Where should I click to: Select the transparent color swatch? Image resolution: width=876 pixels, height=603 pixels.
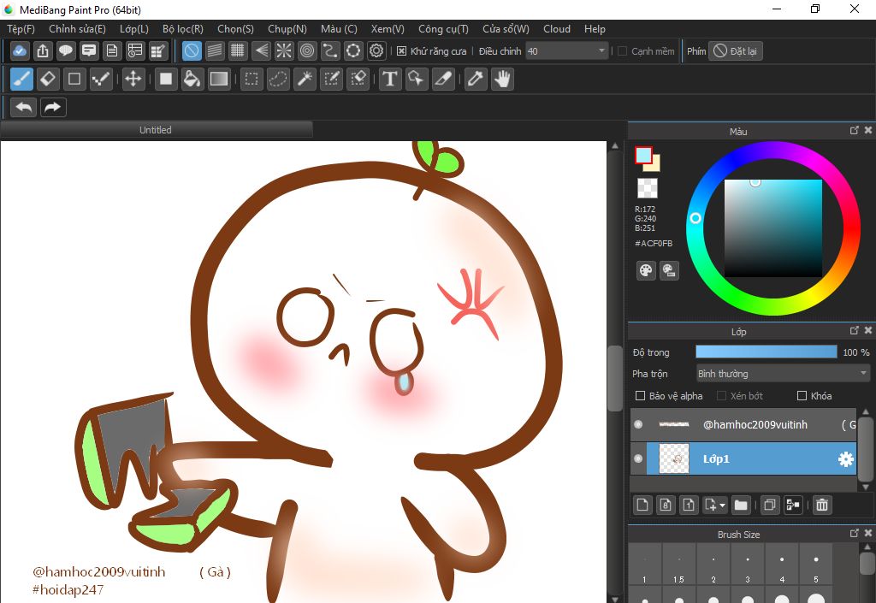[648, 188]
